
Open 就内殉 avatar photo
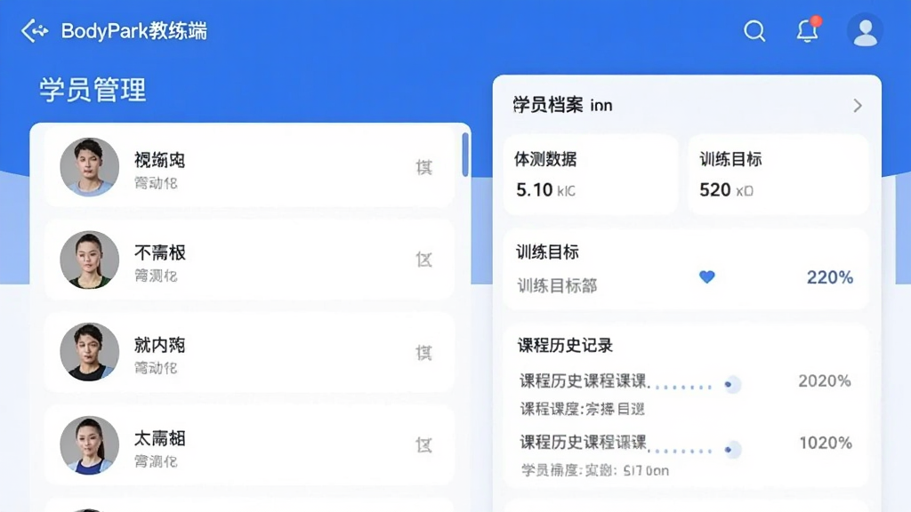coord(90,352)
